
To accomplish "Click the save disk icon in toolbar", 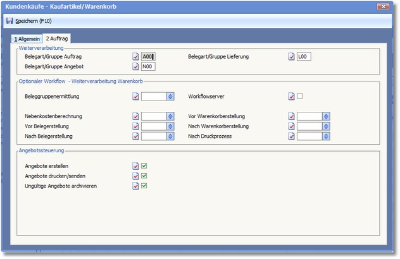I will 9,21.
